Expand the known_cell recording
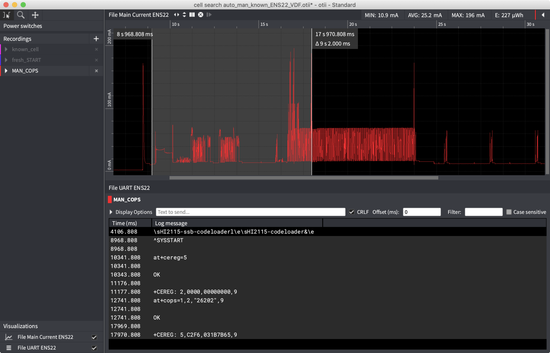This screenshot has width=550, height=353. 6,49
